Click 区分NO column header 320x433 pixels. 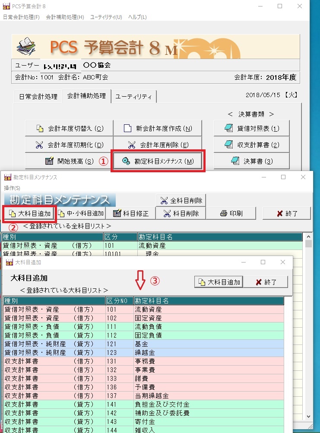pyautogui.click(x=120, y=301)
